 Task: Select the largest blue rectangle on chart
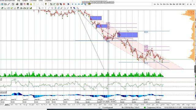(x=127, y=35)
